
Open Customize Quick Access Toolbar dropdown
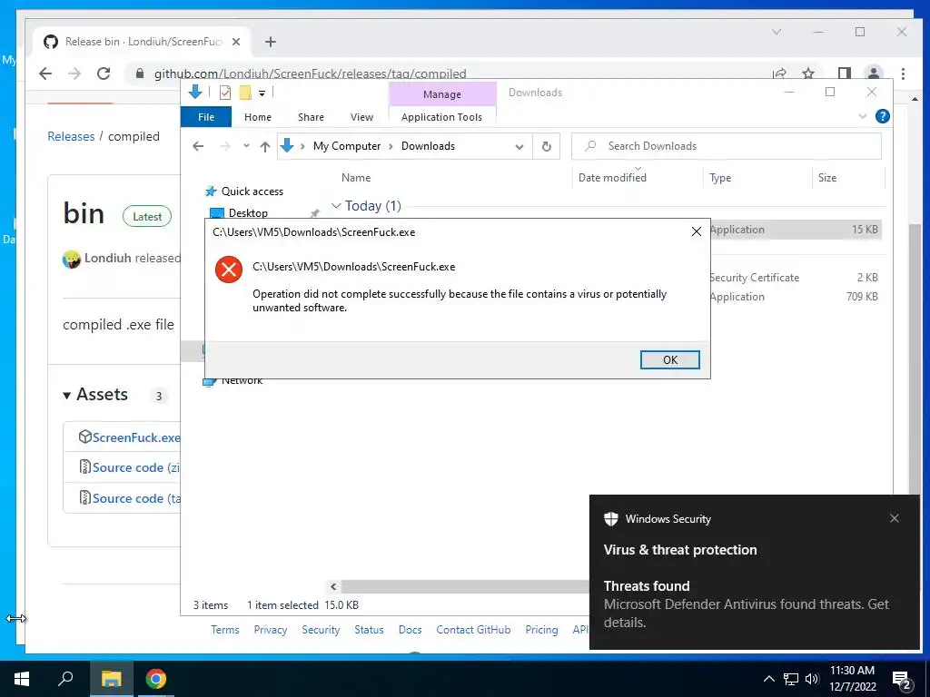(262, 93)
